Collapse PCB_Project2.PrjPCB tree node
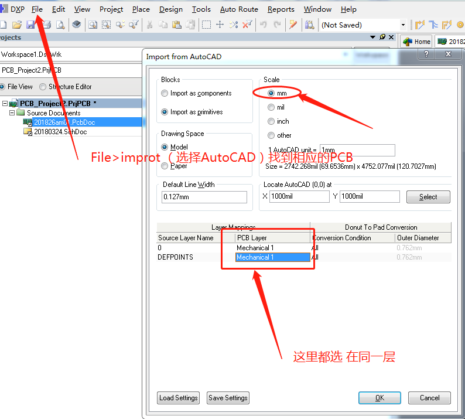 (x=5, y=103)
